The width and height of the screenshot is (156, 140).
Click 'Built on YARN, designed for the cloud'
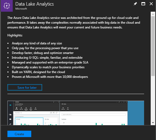pos(38,72)
